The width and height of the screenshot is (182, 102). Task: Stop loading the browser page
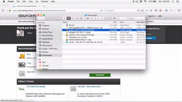pyautogui.click(x=101, y=10)
